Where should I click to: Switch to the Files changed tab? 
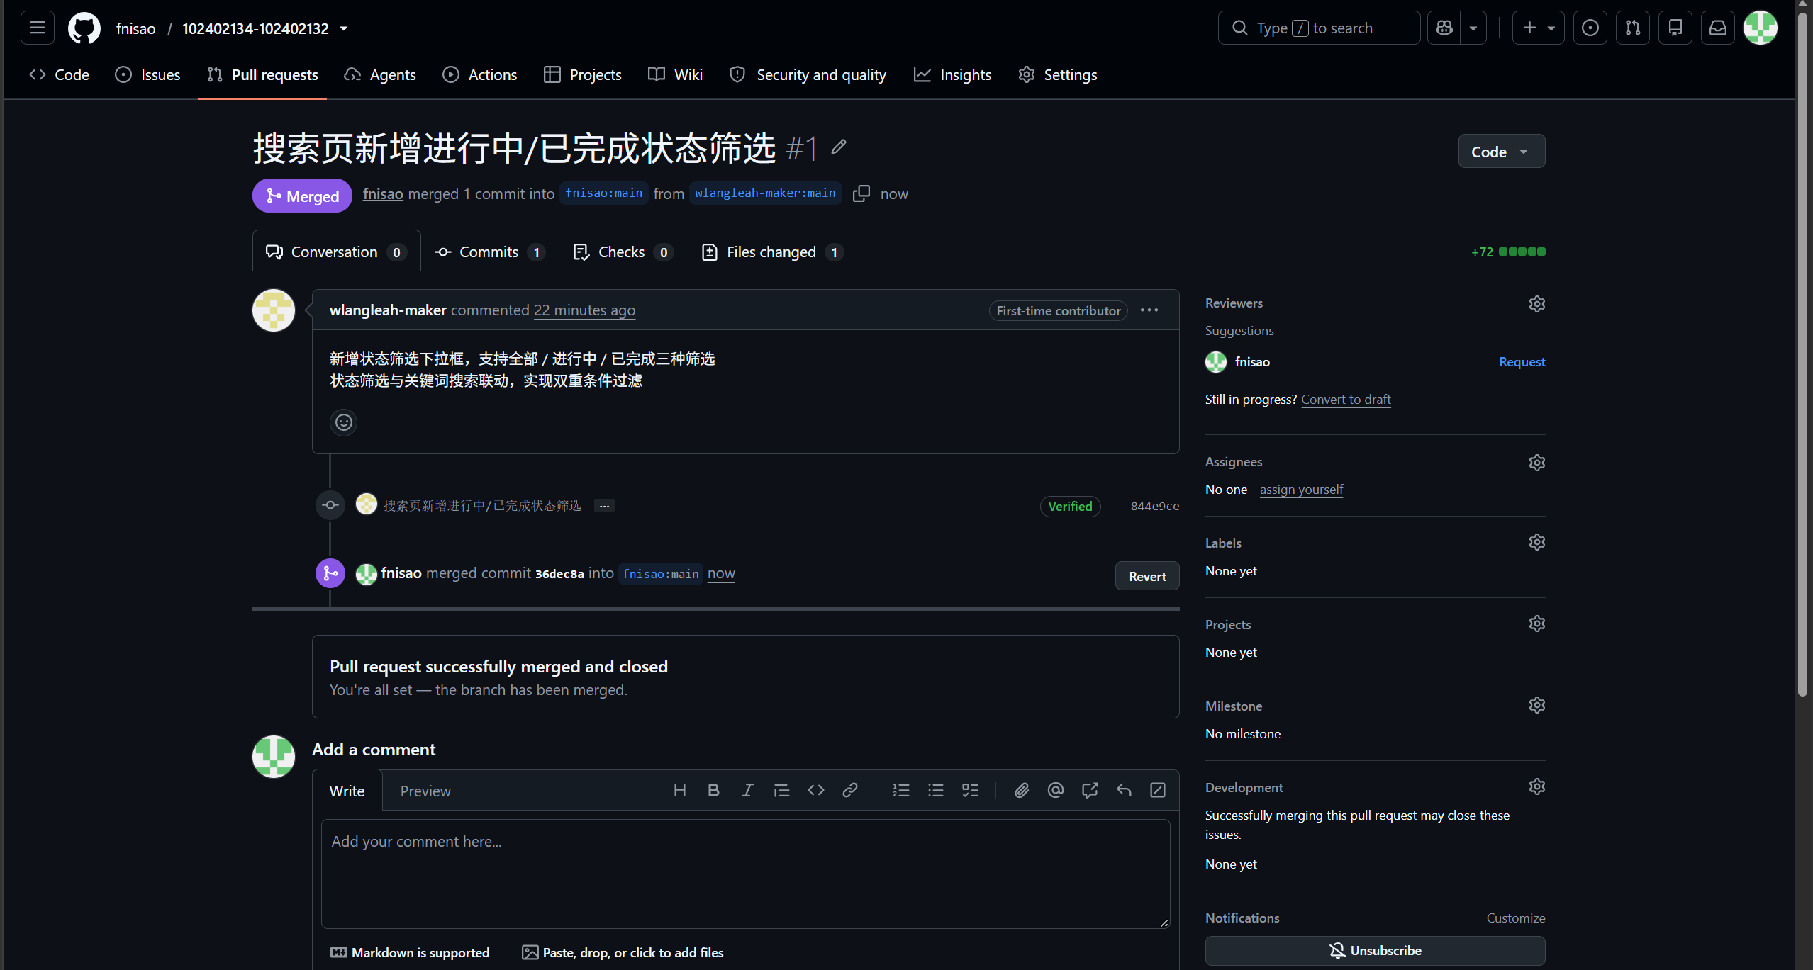[x=772, y=252]
